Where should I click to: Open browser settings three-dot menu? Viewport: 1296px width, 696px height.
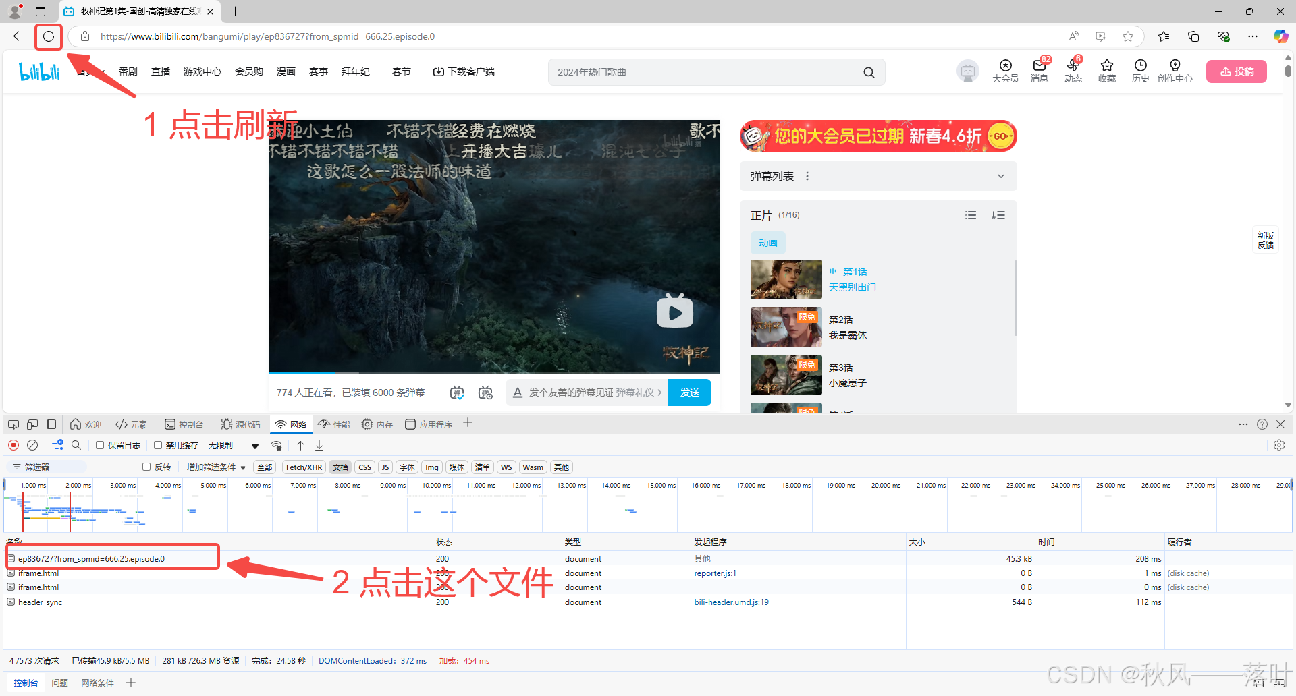(1253, 36)
